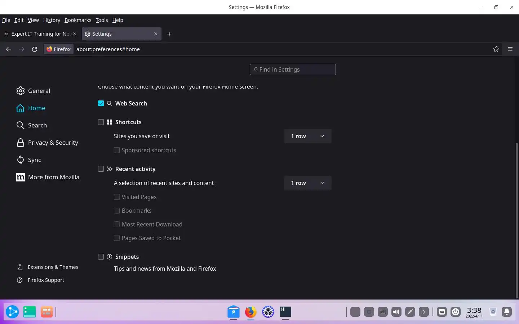Open trash in the taskbar
Viewport: 519px width, 324px height.
click(x=493, y=312)
